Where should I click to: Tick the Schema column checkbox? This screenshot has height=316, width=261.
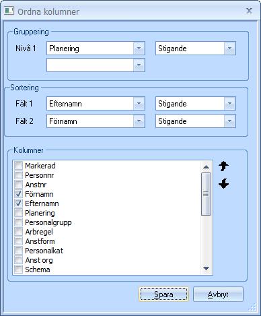(18, 270)
